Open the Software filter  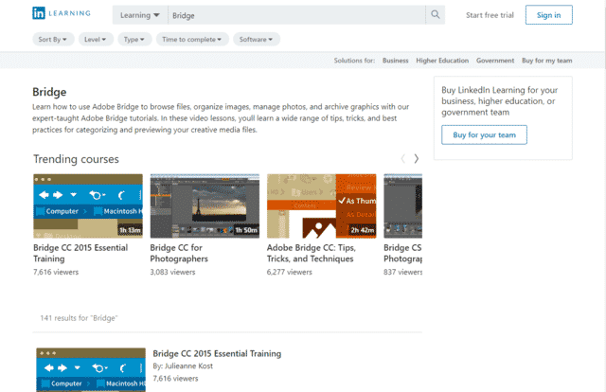[257, 40]
